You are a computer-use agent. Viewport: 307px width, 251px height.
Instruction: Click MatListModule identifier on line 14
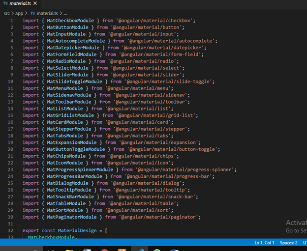65,109
